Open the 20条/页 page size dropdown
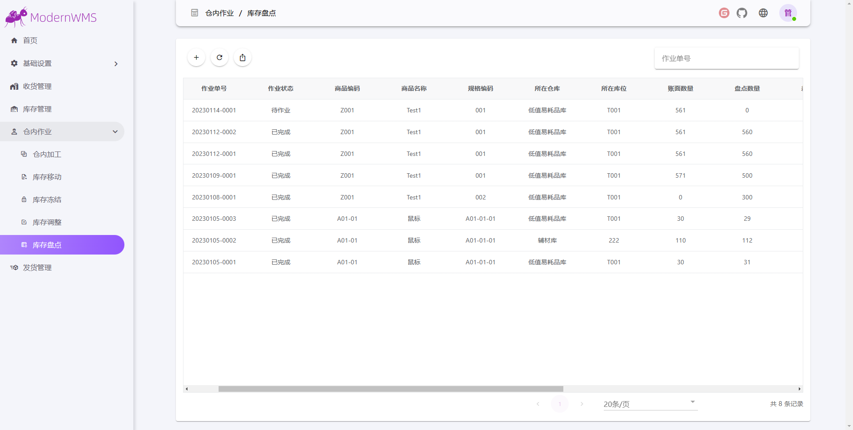Viewport: 853px width, 430px height. (650, 404)
